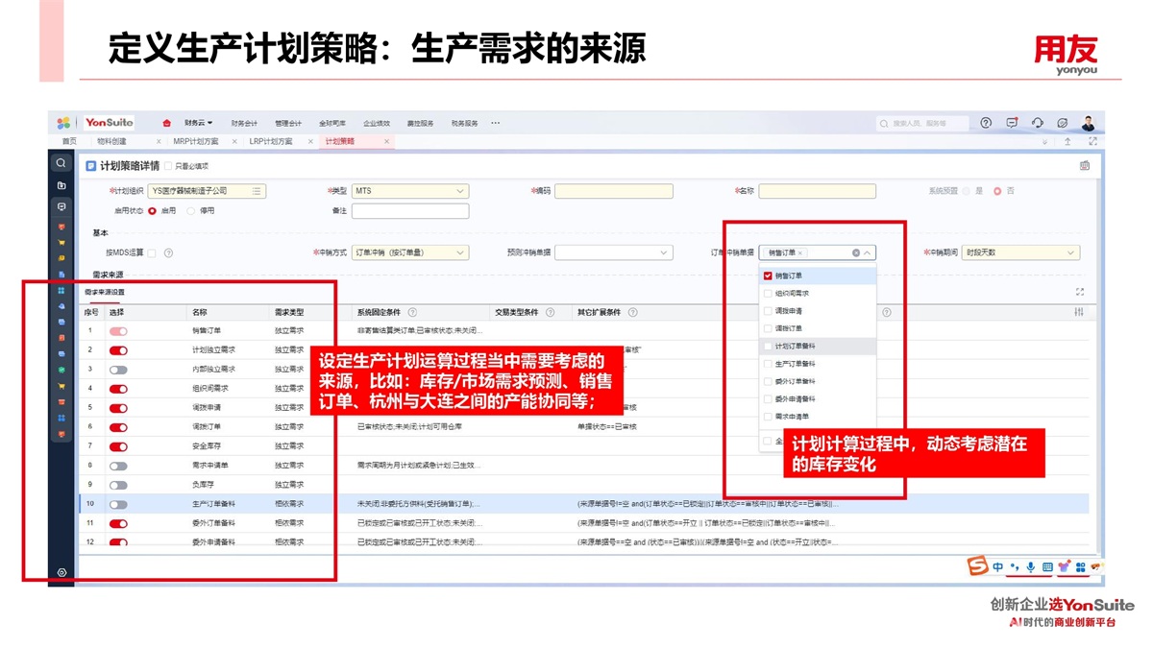Open the customer service headset icon

click(1037, 123)
